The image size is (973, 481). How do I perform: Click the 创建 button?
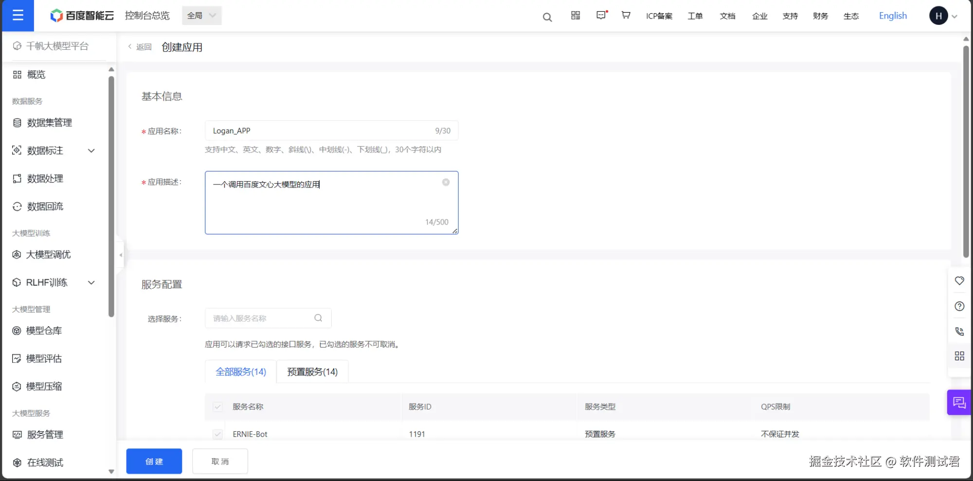pyautogui.click(x=154, y=461)
